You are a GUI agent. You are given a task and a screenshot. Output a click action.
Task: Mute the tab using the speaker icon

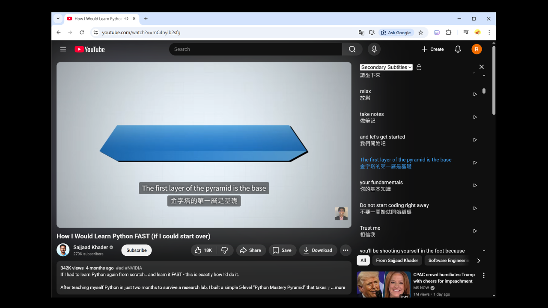pos(126,19)
